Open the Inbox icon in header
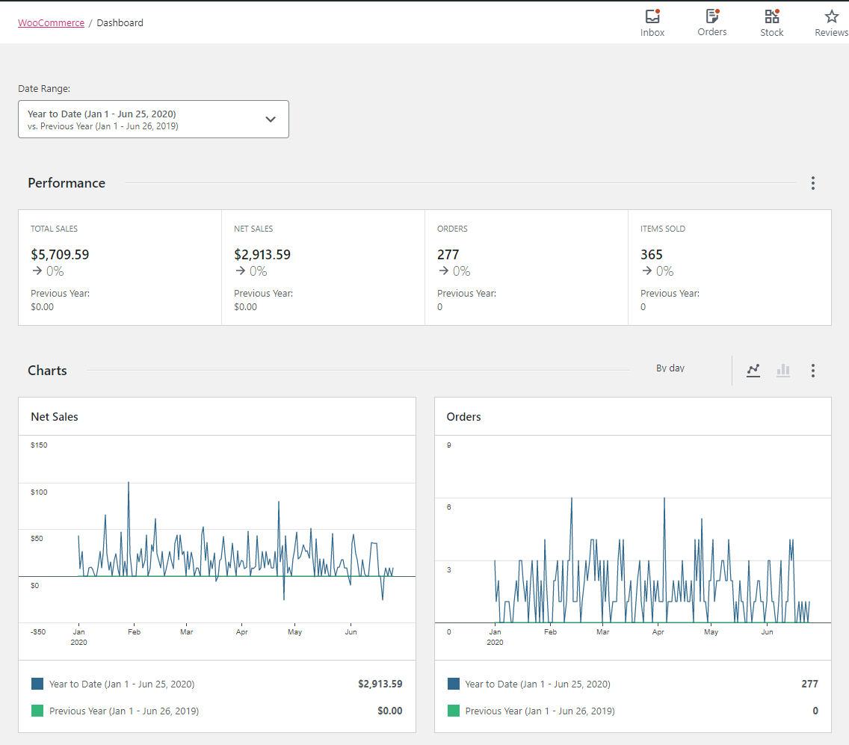This screenshot has height=745, width=849. 652,22
